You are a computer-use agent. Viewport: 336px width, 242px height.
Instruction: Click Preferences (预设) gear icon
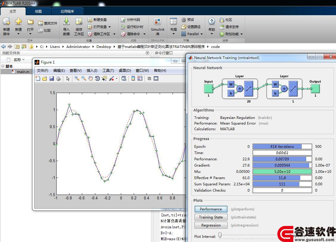pos(184,20)
